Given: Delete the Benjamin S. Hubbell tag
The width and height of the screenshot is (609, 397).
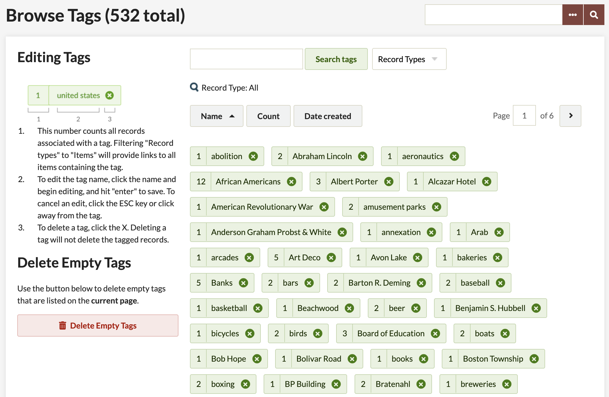Looking at the screenshot, I should coord(536,308).
